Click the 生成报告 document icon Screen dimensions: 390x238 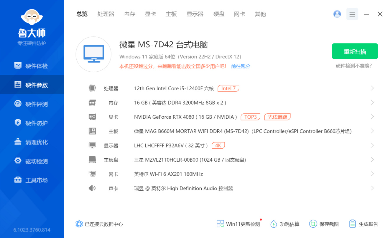point(352,224)
